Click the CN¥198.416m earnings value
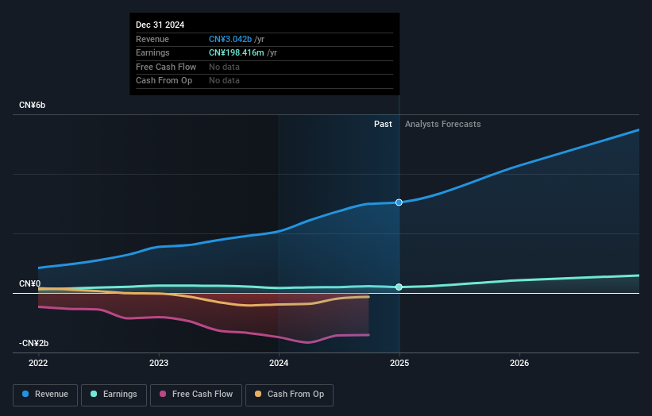This screenshot has height=416, width=652. pos(236,52)
